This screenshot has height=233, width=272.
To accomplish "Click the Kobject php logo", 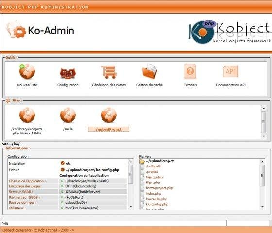I will (x=203, y=32).
